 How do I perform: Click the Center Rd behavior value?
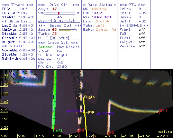pyautogui.click(x=106, y=30)
